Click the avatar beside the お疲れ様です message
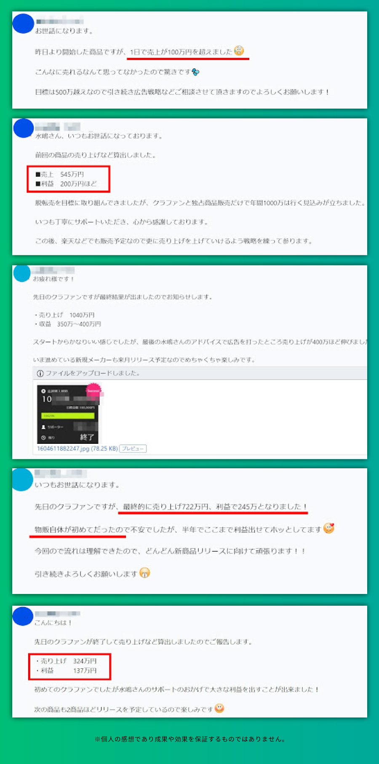Viewport: 379px width, 764px height. [x=22, y=273]
